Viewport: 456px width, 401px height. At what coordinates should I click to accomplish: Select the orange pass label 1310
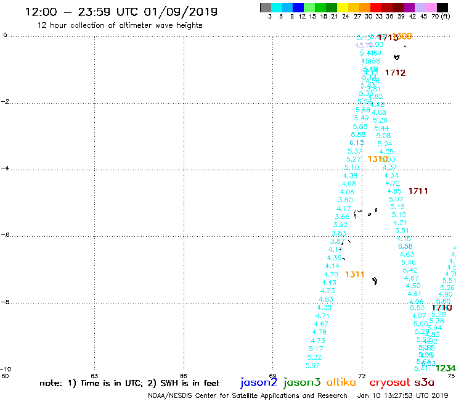[377, 159]
